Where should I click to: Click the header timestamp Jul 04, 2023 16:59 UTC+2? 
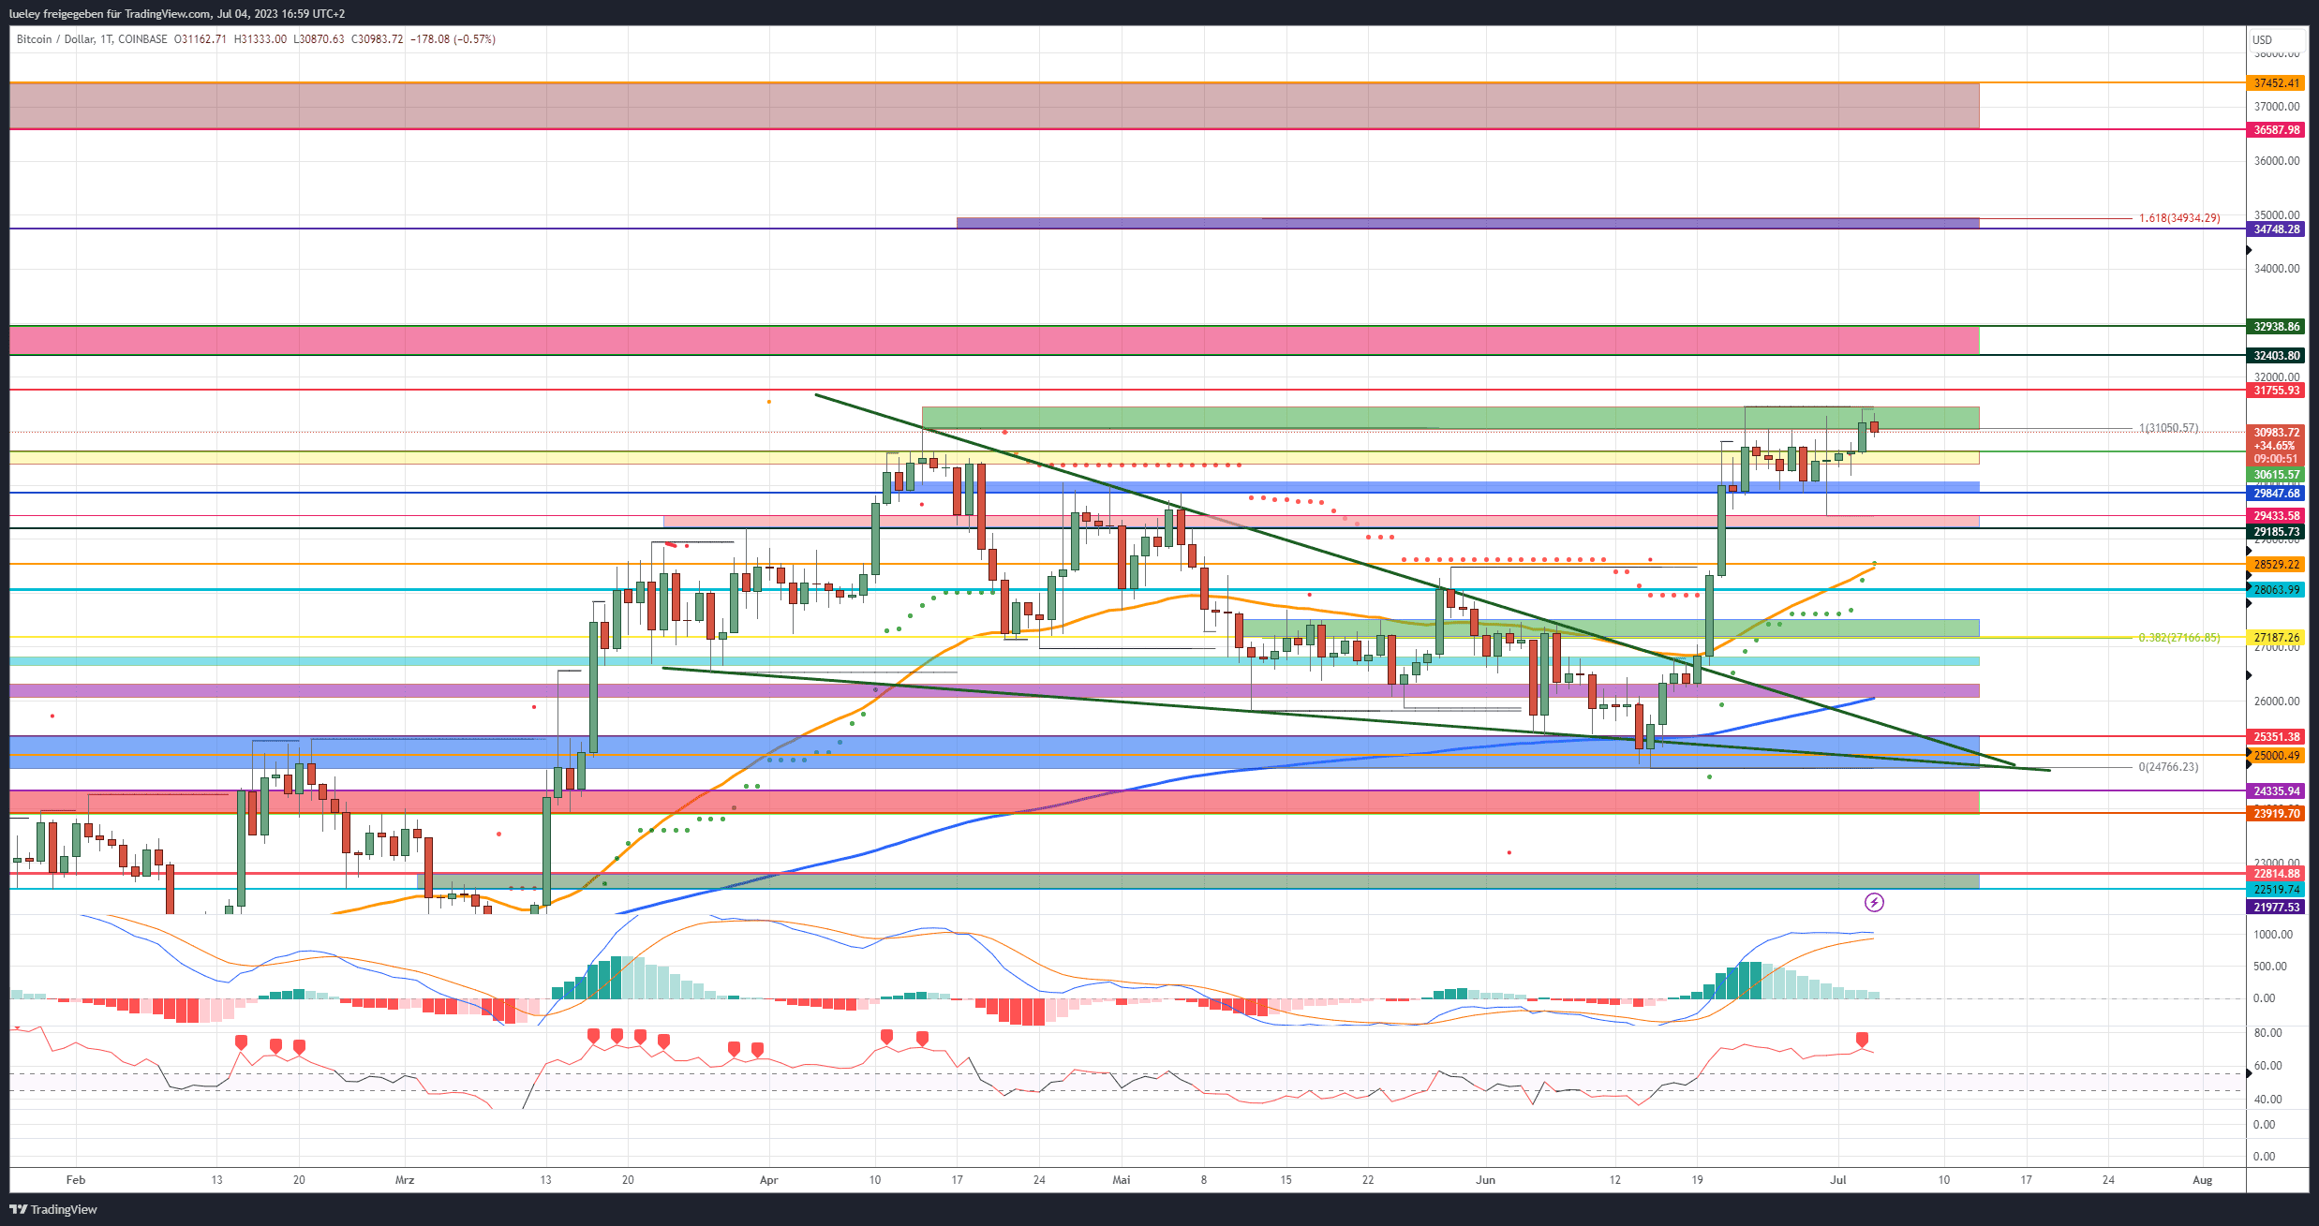point(281,14)
